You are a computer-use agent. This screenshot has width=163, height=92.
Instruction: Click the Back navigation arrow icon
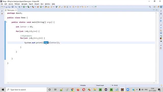coord(86,7)
